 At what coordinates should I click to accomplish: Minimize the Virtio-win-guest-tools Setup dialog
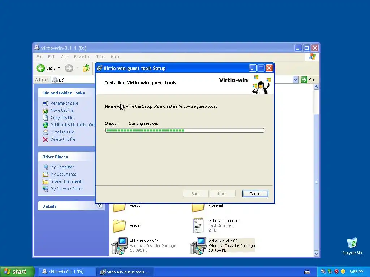(x=253, y=68)
